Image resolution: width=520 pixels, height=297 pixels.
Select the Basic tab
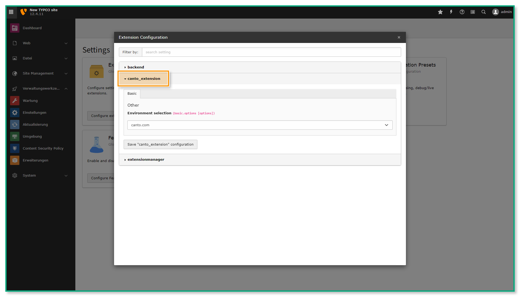[x=132, y=93]
